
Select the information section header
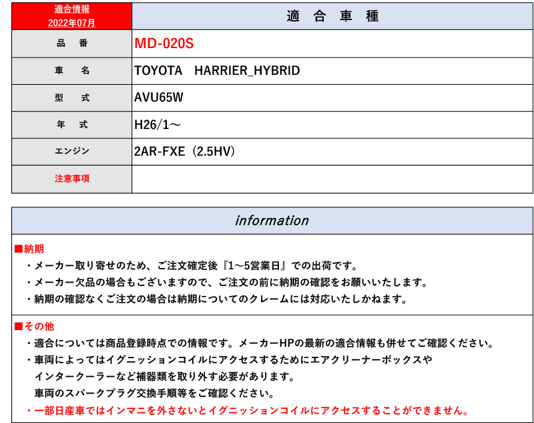coord(272,221)
